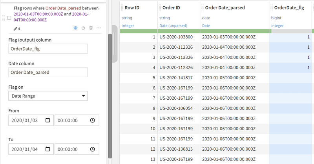This screenshot has height=164, width=314.
Task: Open the From time clock picker icon
Action: 93,120
